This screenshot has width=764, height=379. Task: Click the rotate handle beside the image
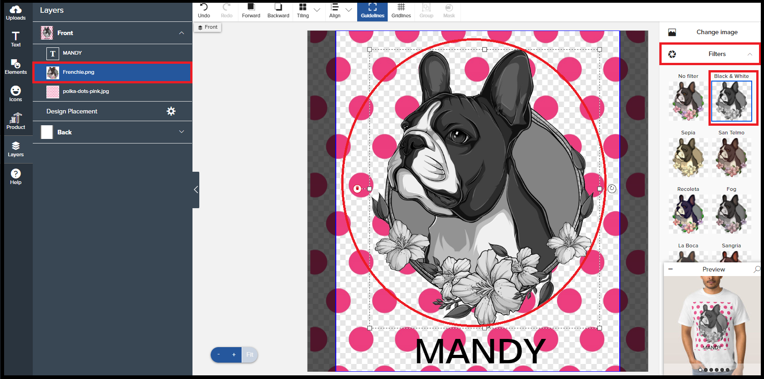tap(612, 189)
